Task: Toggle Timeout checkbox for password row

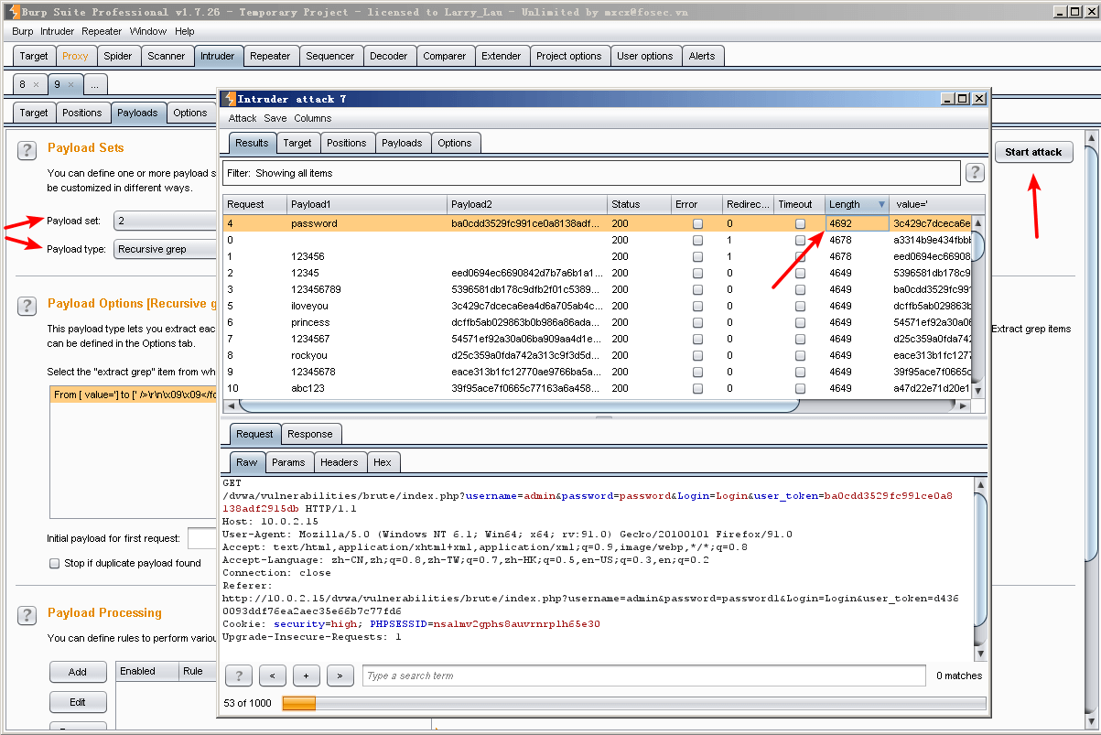Action: click(801, 223)
